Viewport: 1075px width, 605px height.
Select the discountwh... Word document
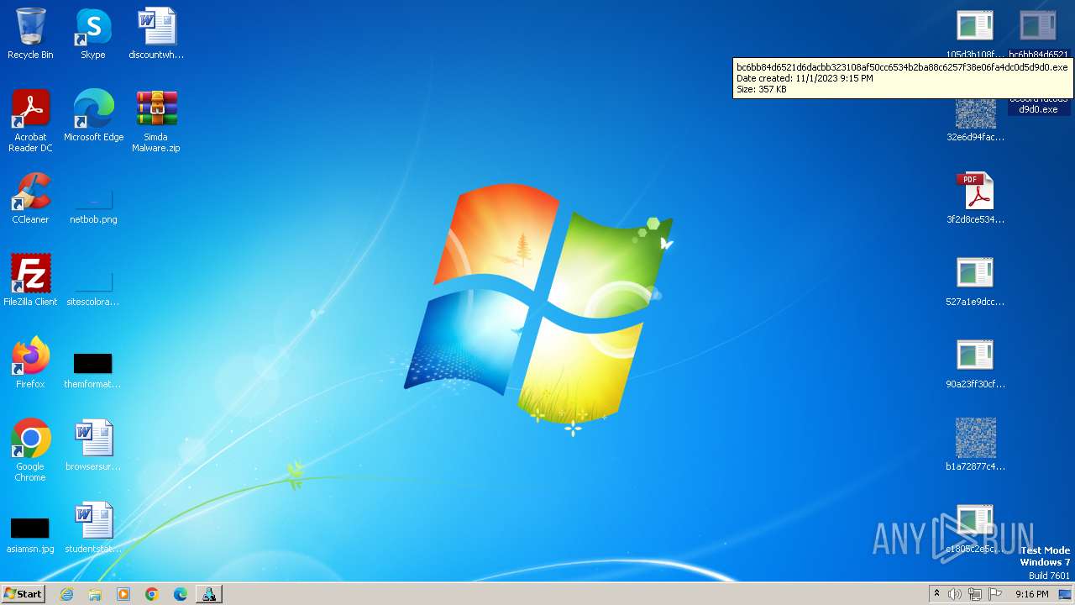(x=156, y=34)
